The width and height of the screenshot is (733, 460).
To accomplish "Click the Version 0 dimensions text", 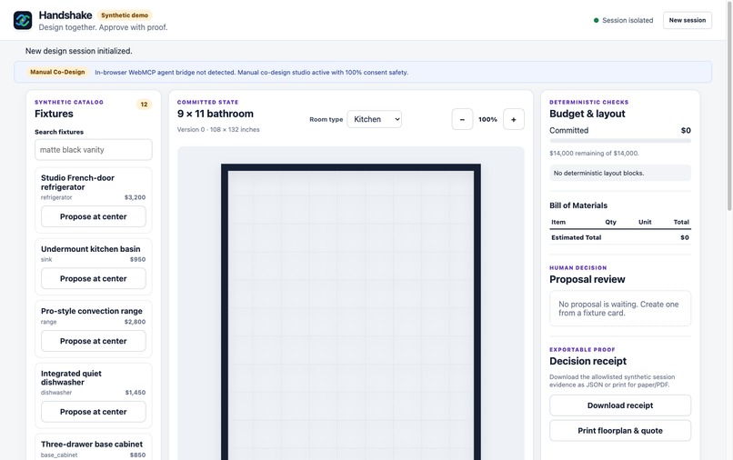I will (x=218, y=129).
